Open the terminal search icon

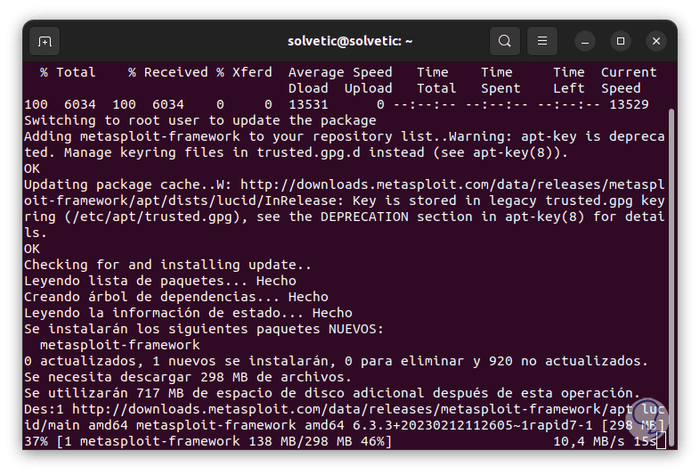click(x=505, y=41)
